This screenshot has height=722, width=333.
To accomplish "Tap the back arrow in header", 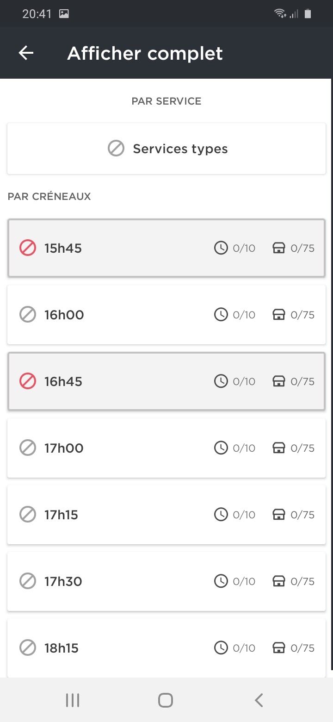I will click(x=26, y=53).
